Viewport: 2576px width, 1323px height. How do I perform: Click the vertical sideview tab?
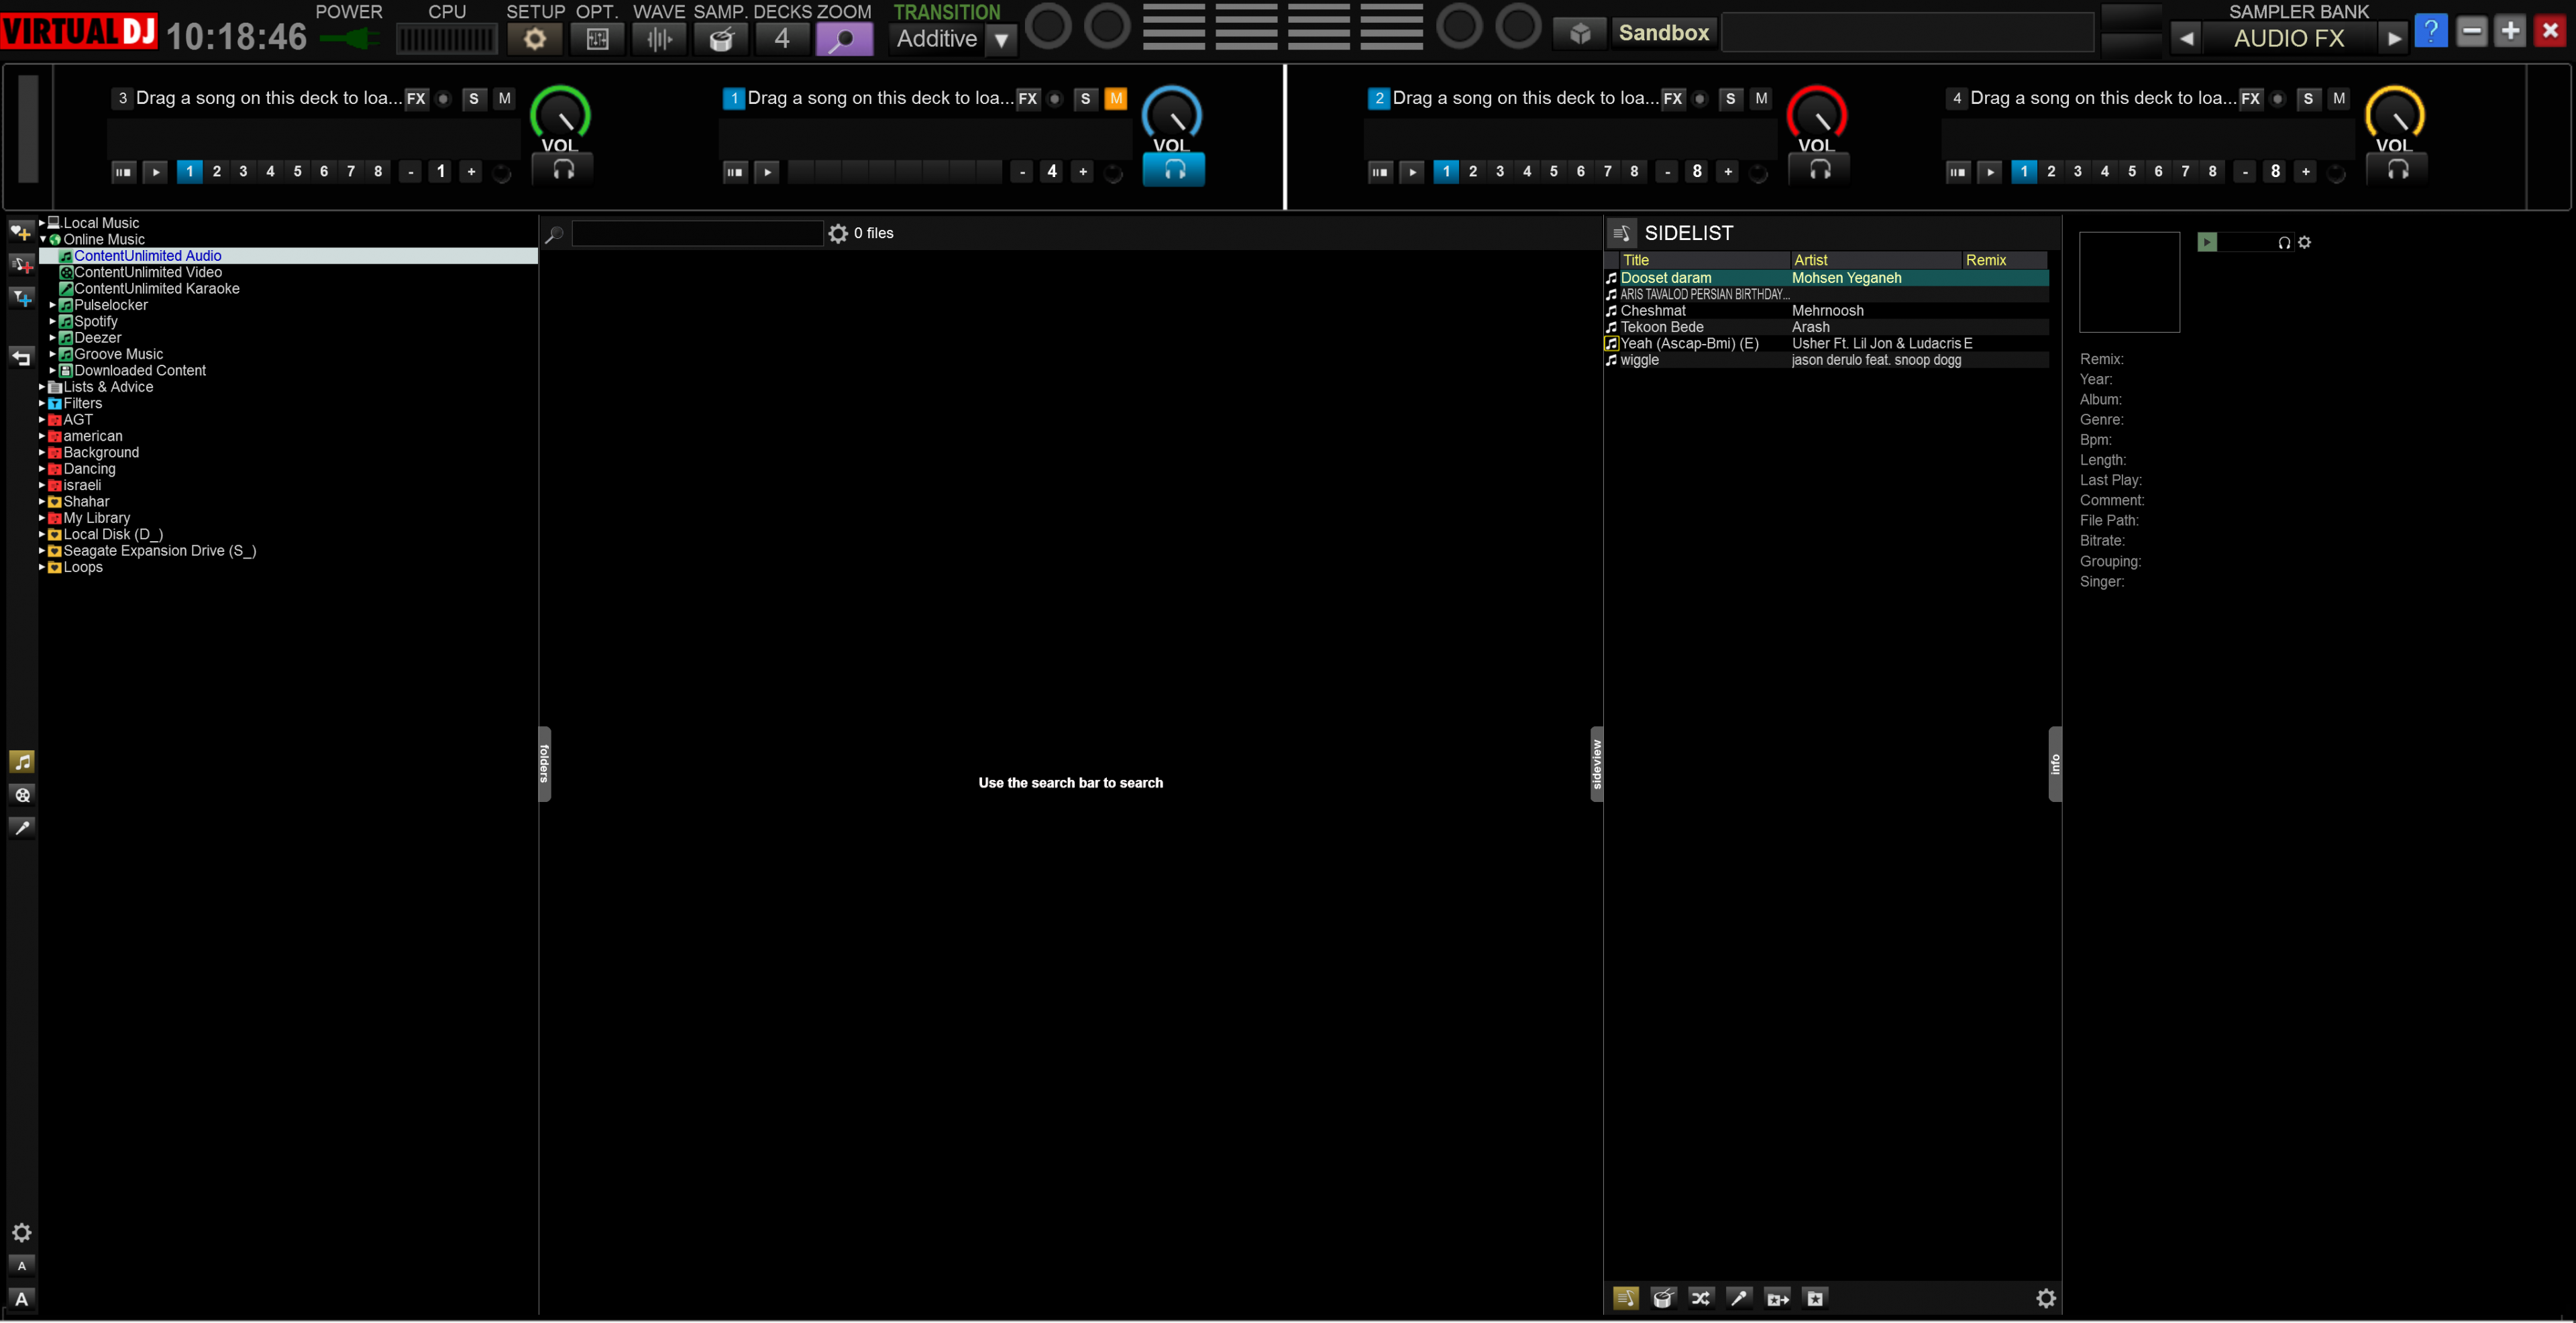1596,763
